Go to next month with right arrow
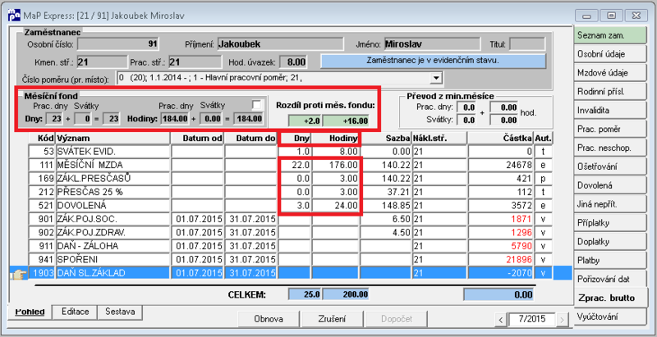 563,320
